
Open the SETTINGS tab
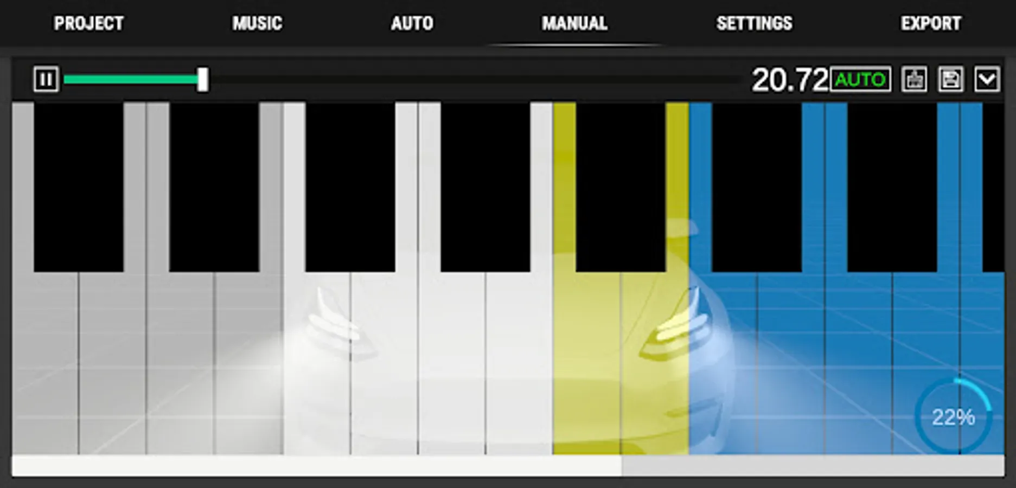click(x=754, y=23)
